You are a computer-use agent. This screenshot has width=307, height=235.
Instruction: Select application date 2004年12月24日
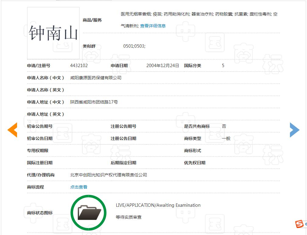[x=163, y=66]
